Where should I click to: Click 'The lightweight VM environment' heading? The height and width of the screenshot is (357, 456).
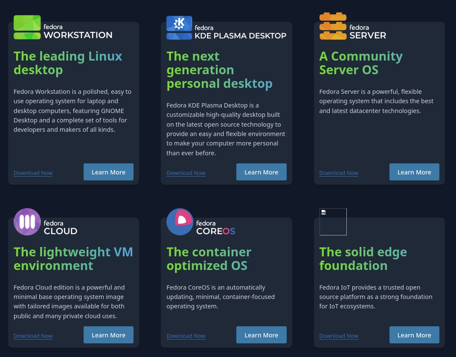point(73,259)
